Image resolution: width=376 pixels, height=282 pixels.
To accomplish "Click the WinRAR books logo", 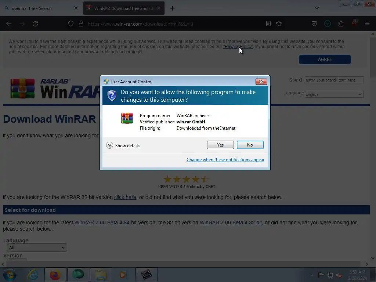I will (22, 88).
